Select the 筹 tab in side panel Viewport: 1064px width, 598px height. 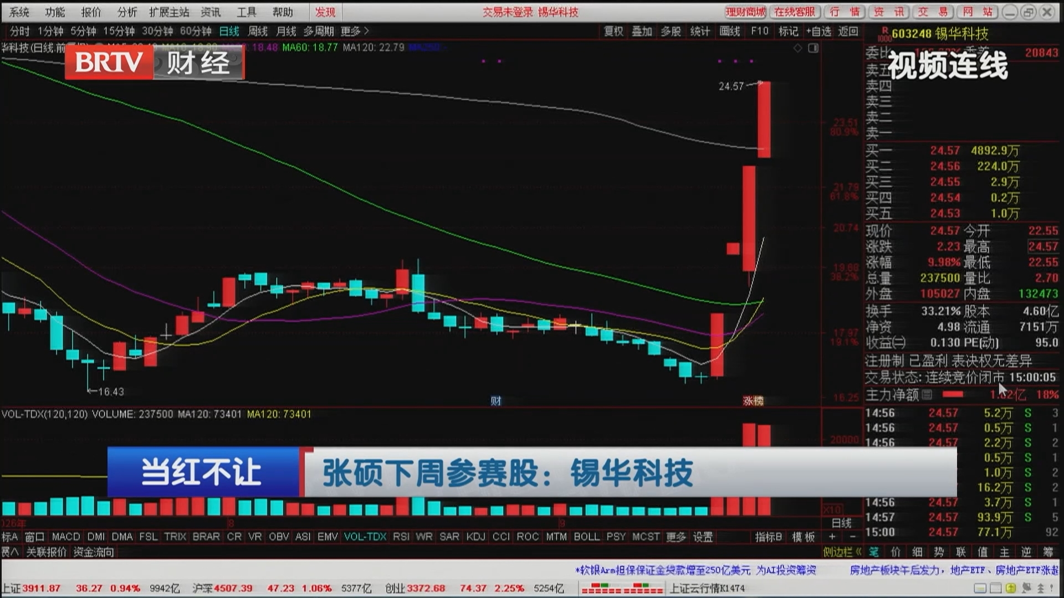pyautogui.click(x=1048, y=551)
